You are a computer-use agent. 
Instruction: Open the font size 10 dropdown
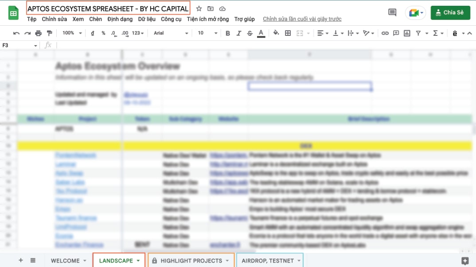pos(207,33)
